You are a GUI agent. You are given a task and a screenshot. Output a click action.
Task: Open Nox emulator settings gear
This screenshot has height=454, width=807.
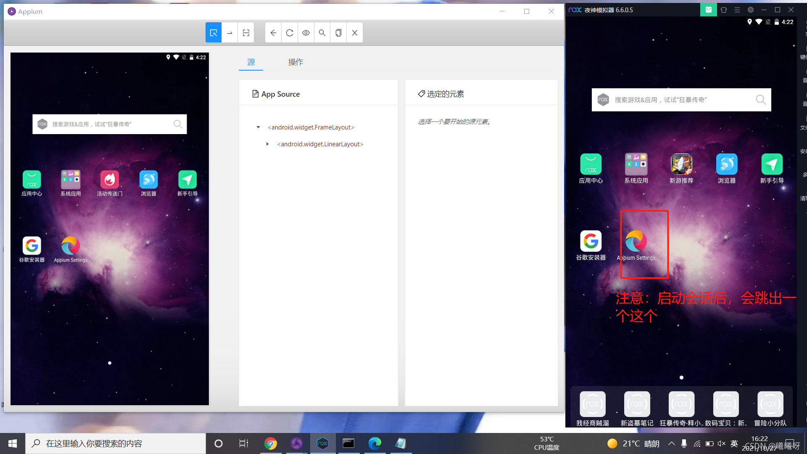(751, 10)
